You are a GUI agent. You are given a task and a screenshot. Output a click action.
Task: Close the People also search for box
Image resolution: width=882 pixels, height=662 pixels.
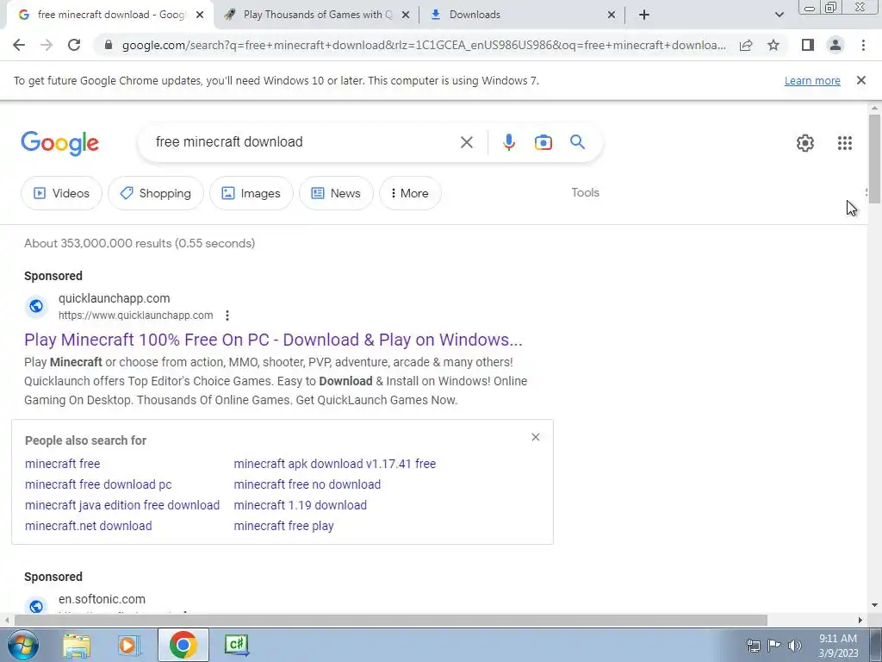click(536, 437)
